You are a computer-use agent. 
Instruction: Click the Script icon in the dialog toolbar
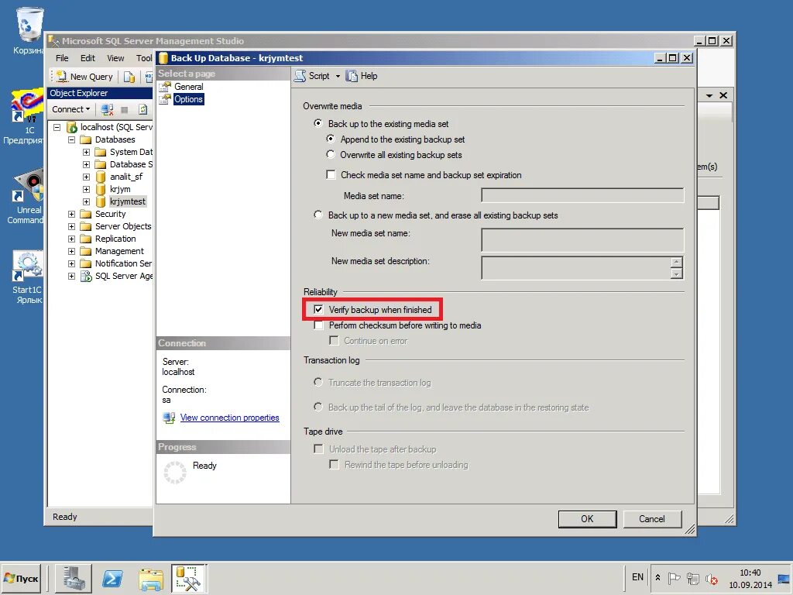pos(300,76)
